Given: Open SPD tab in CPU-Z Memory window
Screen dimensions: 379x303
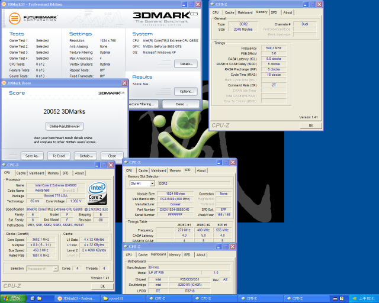Looking at the screenshot, I should click(x=274, y=12).
